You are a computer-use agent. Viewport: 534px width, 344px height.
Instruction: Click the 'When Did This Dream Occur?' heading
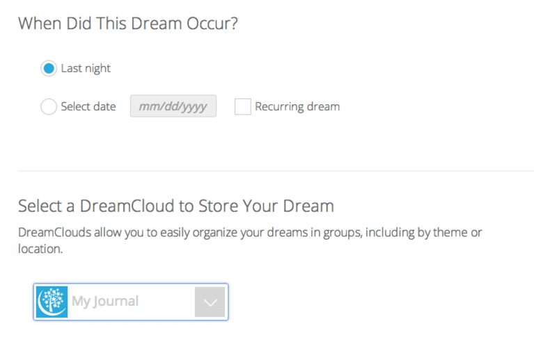(x=128, y=24)
